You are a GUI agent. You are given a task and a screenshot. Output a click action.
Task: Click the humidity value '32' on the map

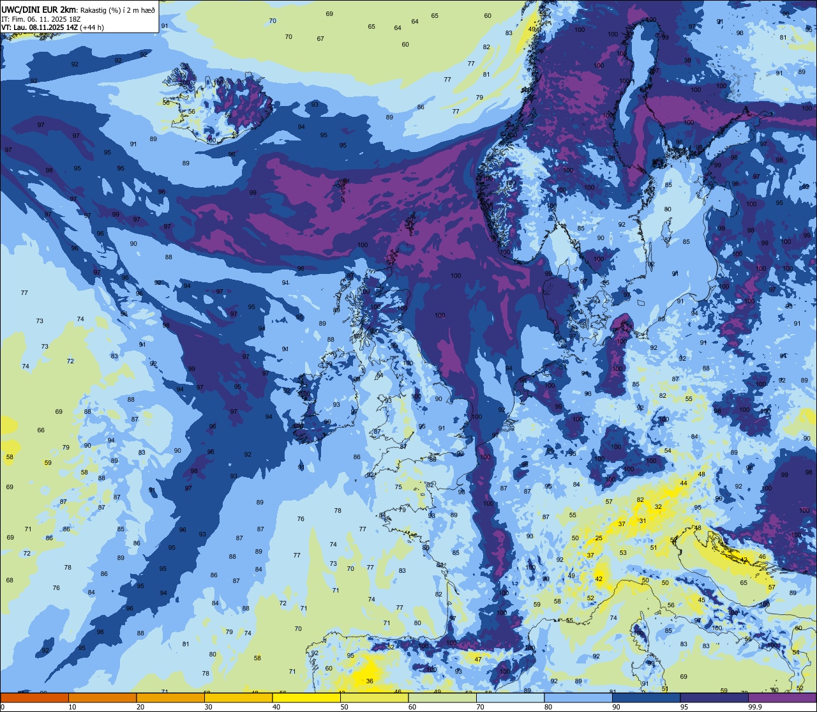pyautogui.click(x=658, y=506)
